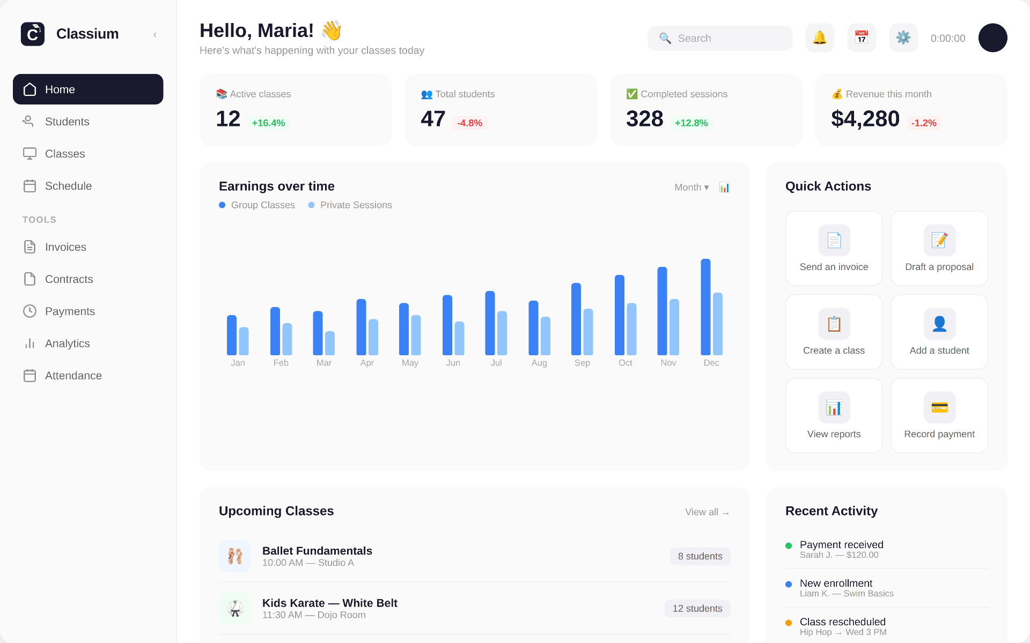Open Revenue this month stat card
Screen dimensions: 1030x643
(911, 110)
